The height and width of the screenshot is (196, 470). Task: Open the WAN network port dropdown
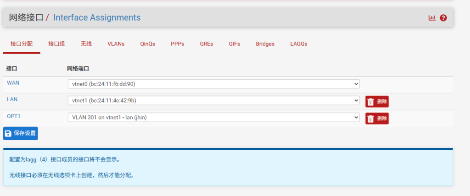213,84
